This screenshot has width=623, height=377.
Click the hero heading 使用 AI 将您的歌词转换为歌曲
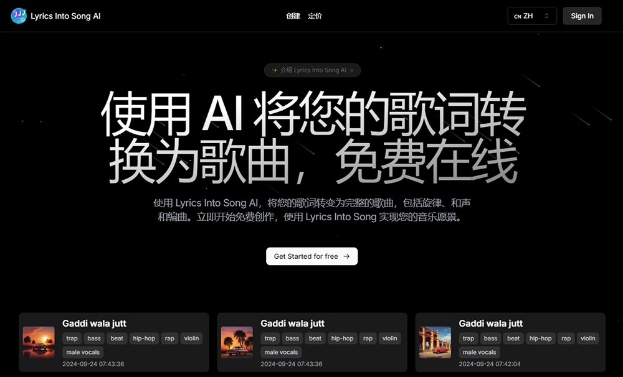click(x=313, y=137)
